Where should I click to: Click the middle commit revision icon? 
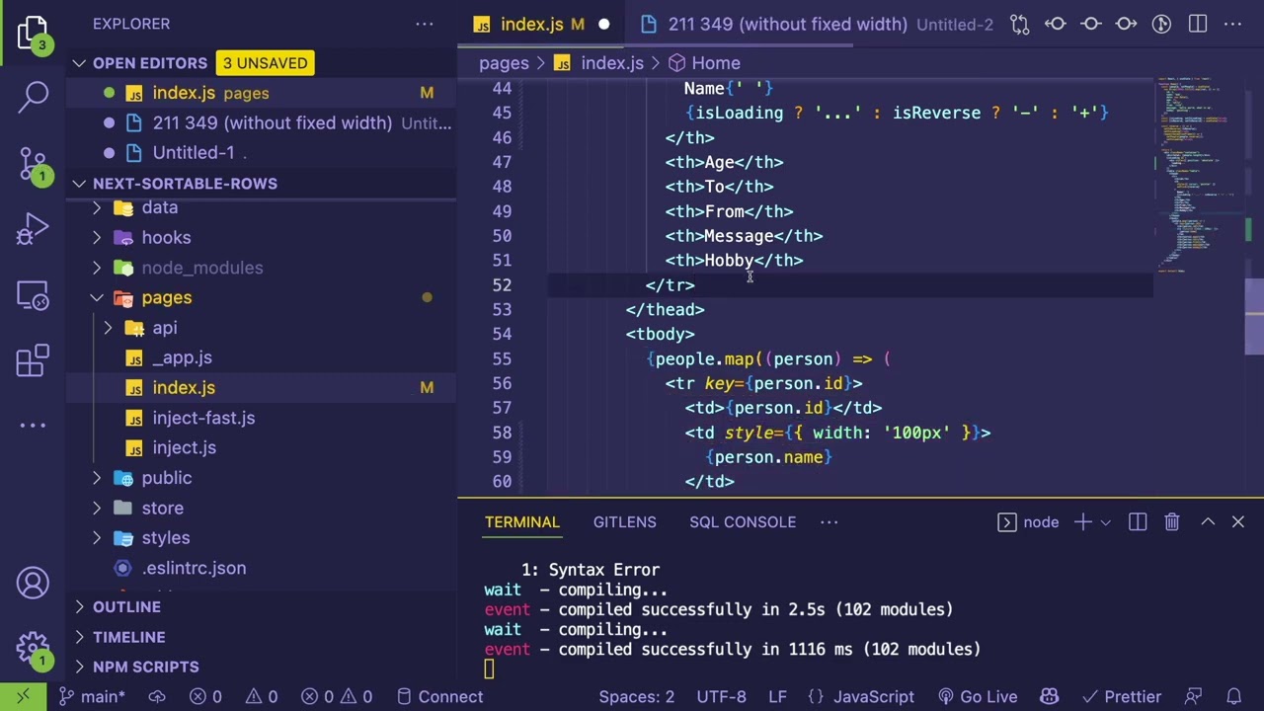pos(1091,24)
